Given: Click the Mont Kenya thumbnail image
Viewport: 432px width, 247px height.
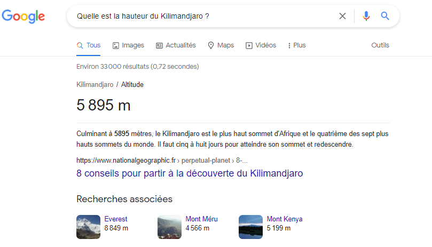Looking at the screenshot, I should (251, 227).
